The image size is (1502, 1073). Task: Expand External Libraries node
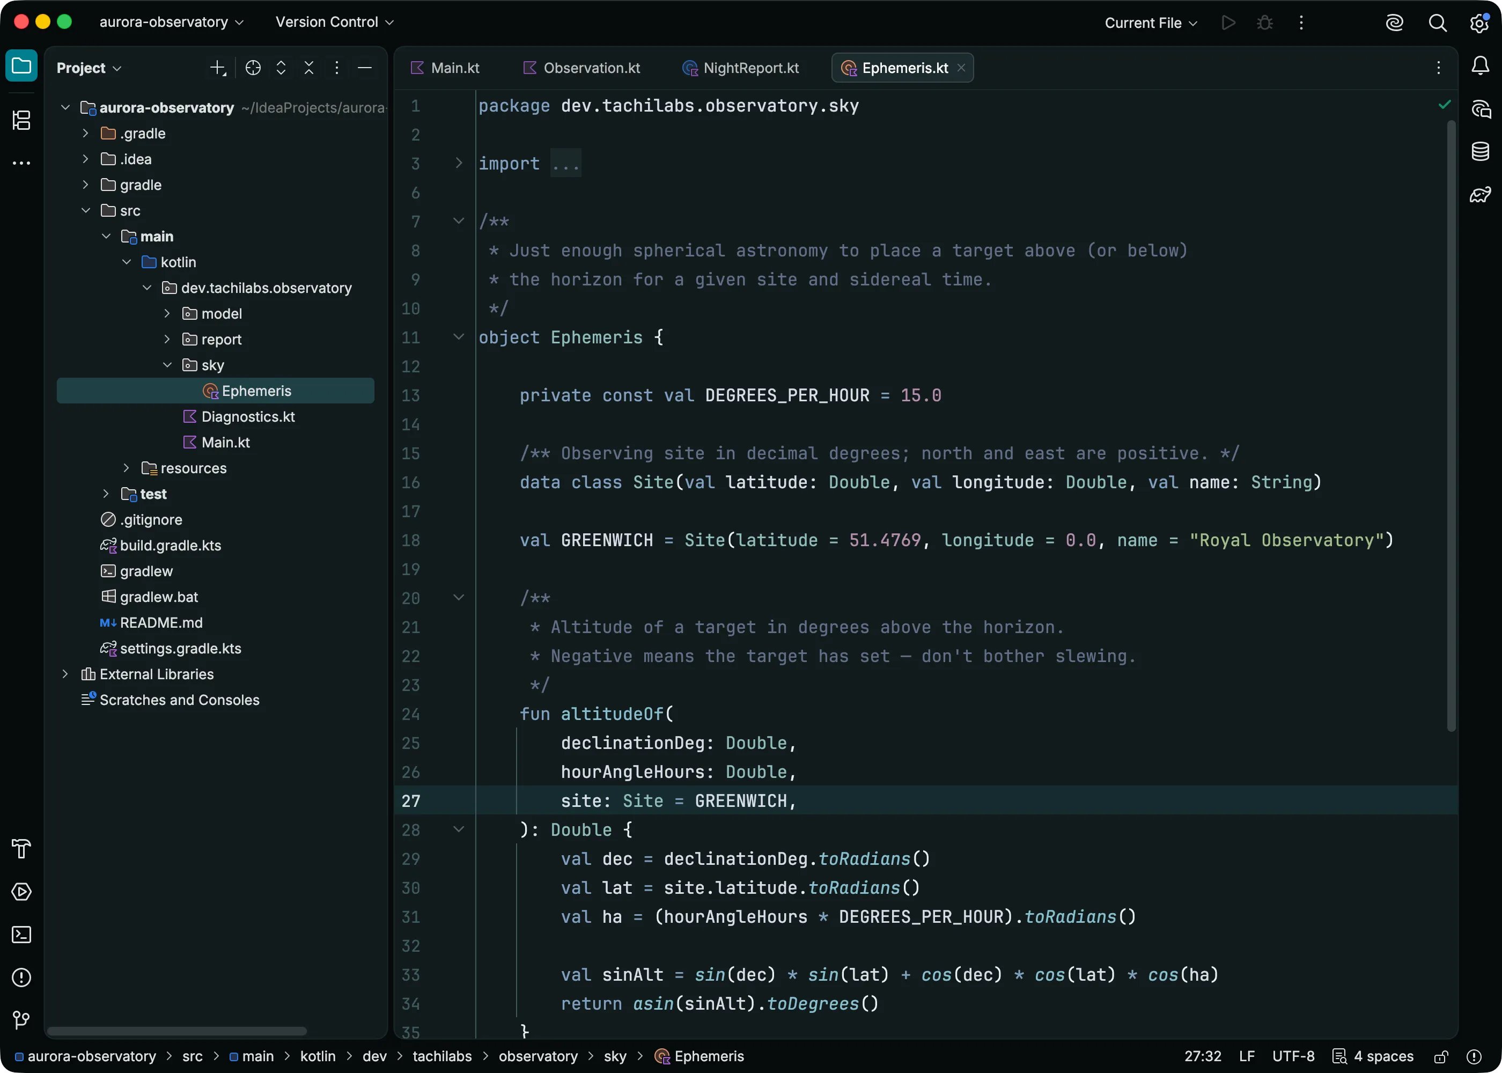click(x=65, y=674)
